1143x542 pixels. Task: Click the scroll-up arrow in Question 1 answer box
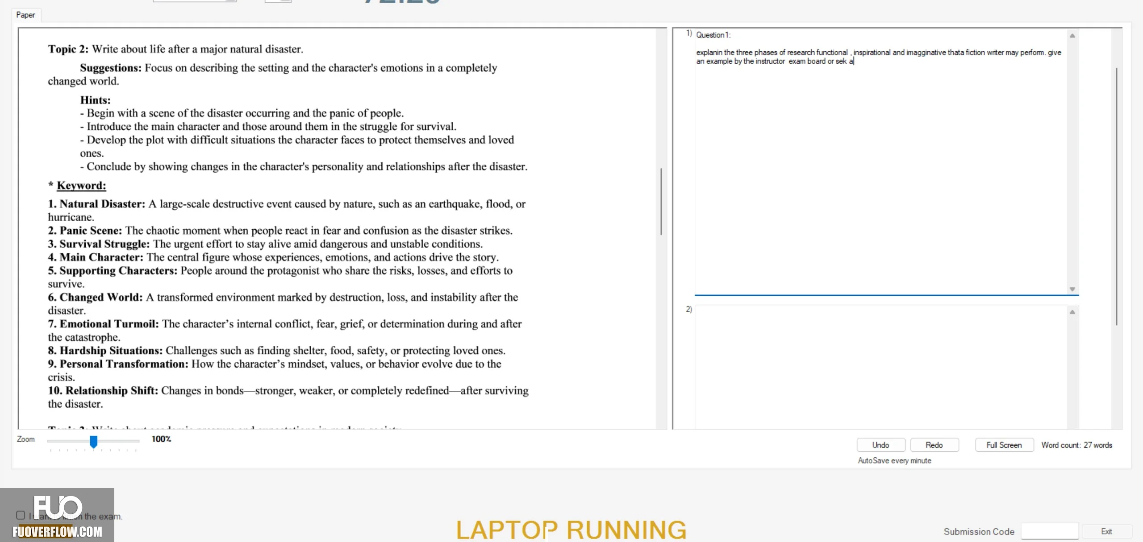coord(1072,36)
